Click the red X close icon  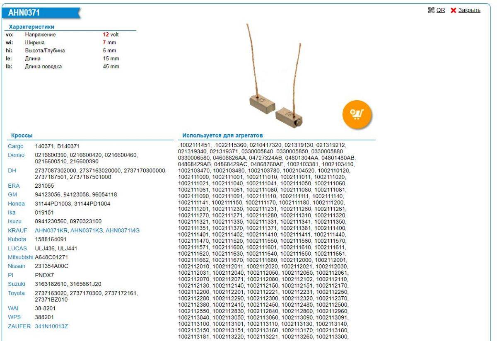(453, 10)
